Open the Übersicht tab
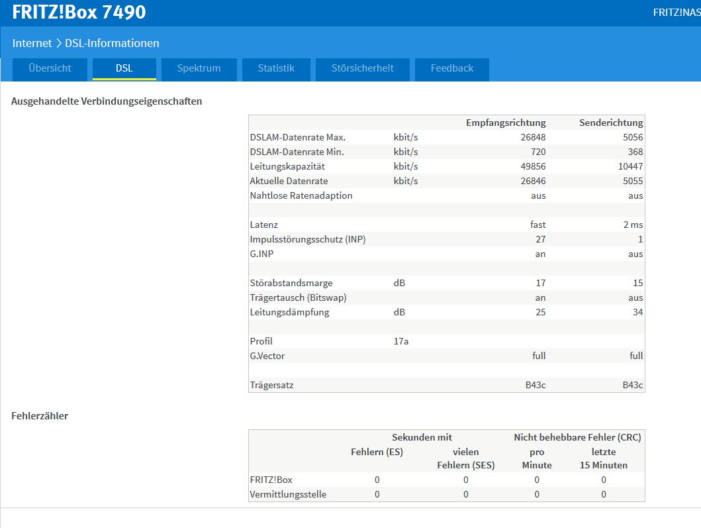Viewport: 701px width, 528px height. point(50,69)
